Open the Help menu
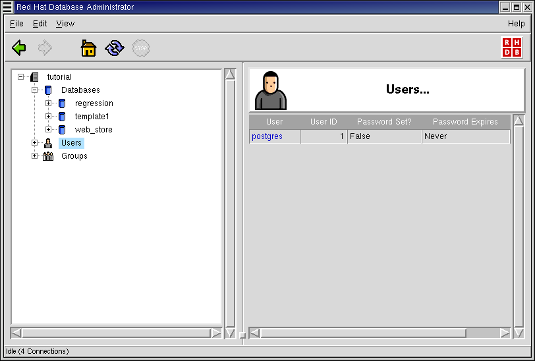The width and height of the screenshot is (535, 361). coord(517,24)
